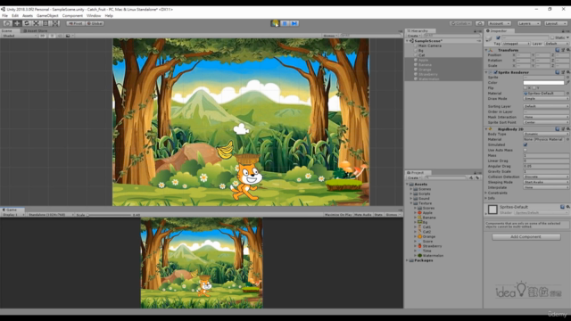571x321 pixels.
Task: Open the Tag dropdown
Action: coord(516,44)
